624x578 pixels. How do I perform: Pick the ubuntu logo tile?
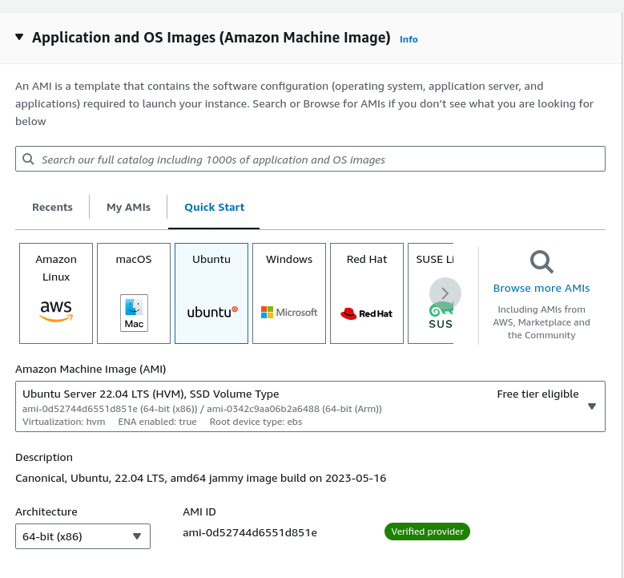coord(212,312)
